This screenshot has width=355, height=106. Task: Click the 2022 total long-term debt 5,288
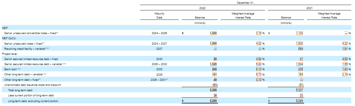pos(213,90)
